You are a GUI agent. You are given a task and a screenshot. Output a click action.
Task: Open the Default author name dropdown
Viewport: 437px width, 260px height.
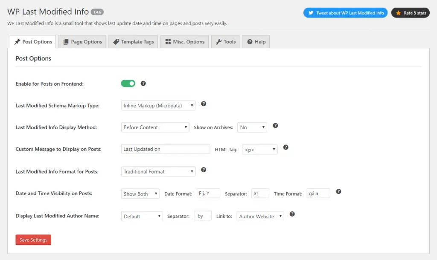coord(142,216)
